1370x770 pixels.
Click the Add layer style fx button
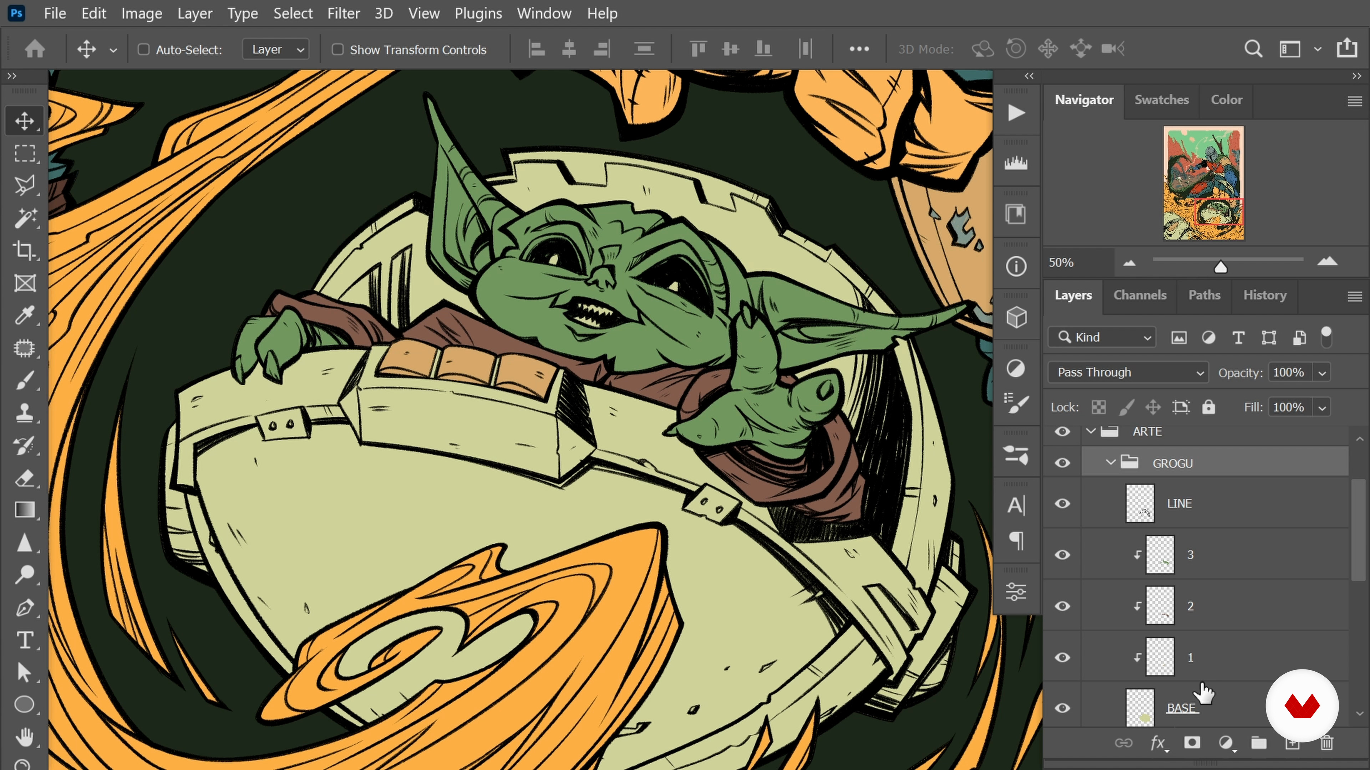[x=1158, y=743]
